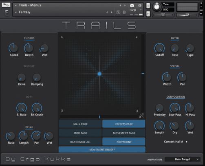This screenshot has height=166, width=205.
Task: Click the blue XY pad center dot
Action: coord(99,74)
